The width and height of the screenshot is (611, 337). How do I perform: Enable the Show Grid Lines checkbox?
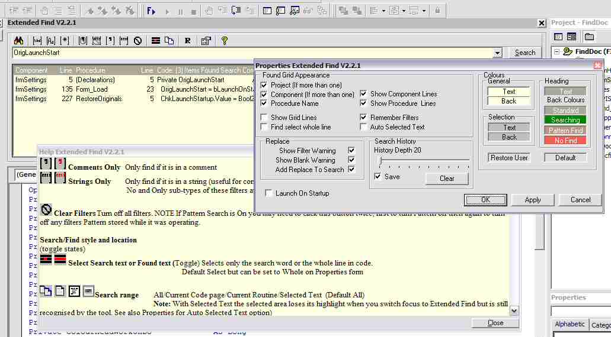(x=264, y=118)
